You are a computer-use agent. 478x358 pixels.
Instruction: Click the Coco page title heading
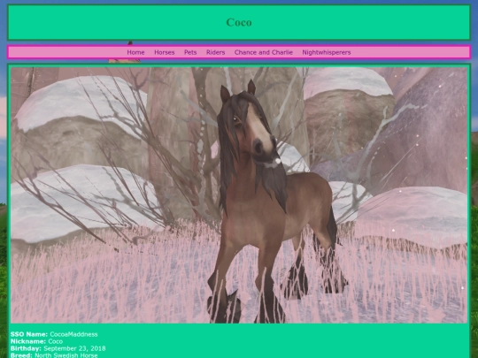click(x=239, y=22)
